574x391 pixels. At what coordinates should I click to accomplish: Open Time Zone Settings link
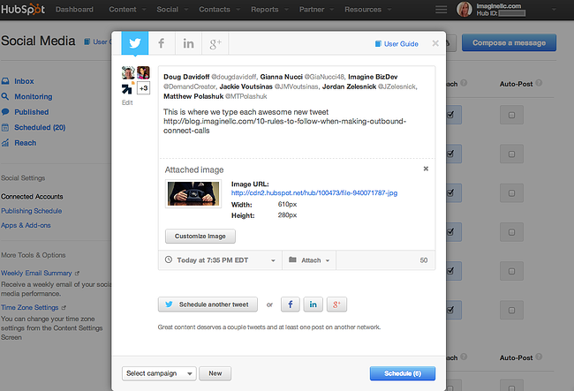click(30, 308)
